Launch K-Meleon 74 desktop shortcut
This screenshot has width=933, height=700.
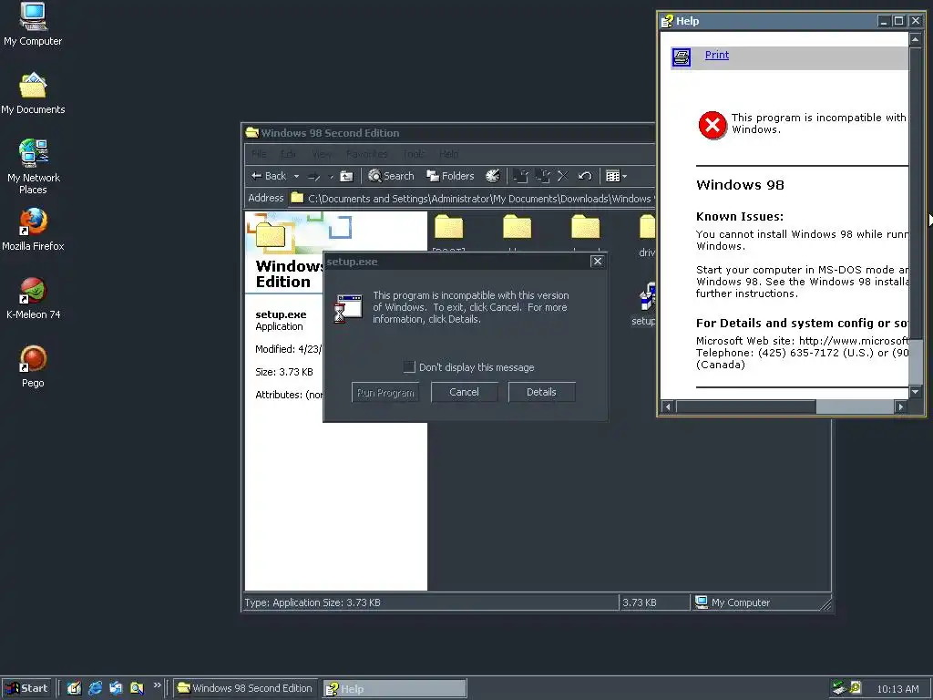pyautogui.click(x=33, y=299)
